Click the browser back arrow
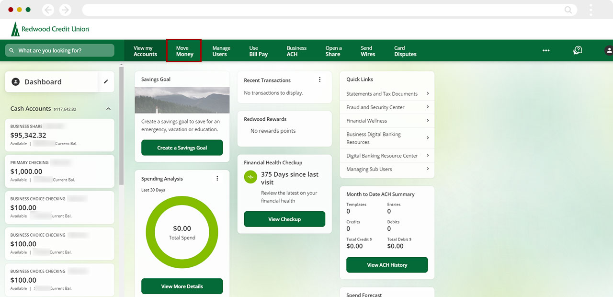 point(48,10)
